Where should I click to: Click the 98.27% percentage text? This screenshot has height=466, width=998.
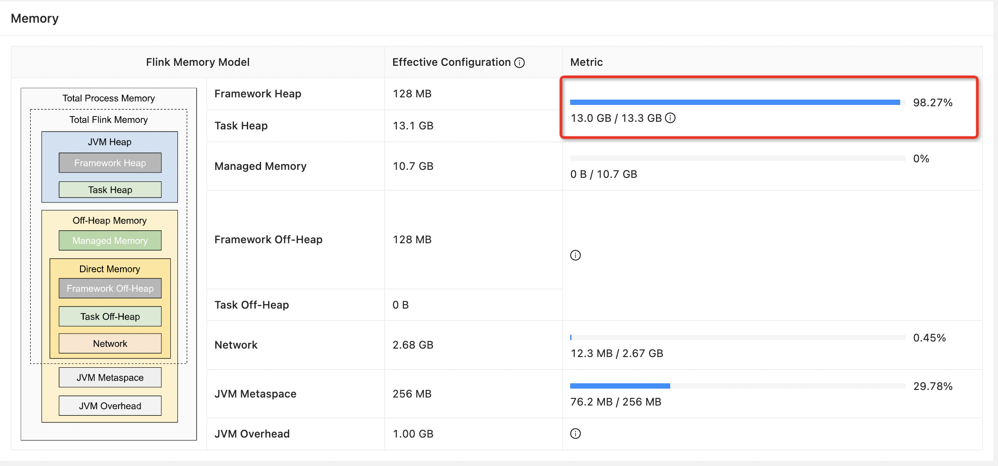(x=933, y=103)
